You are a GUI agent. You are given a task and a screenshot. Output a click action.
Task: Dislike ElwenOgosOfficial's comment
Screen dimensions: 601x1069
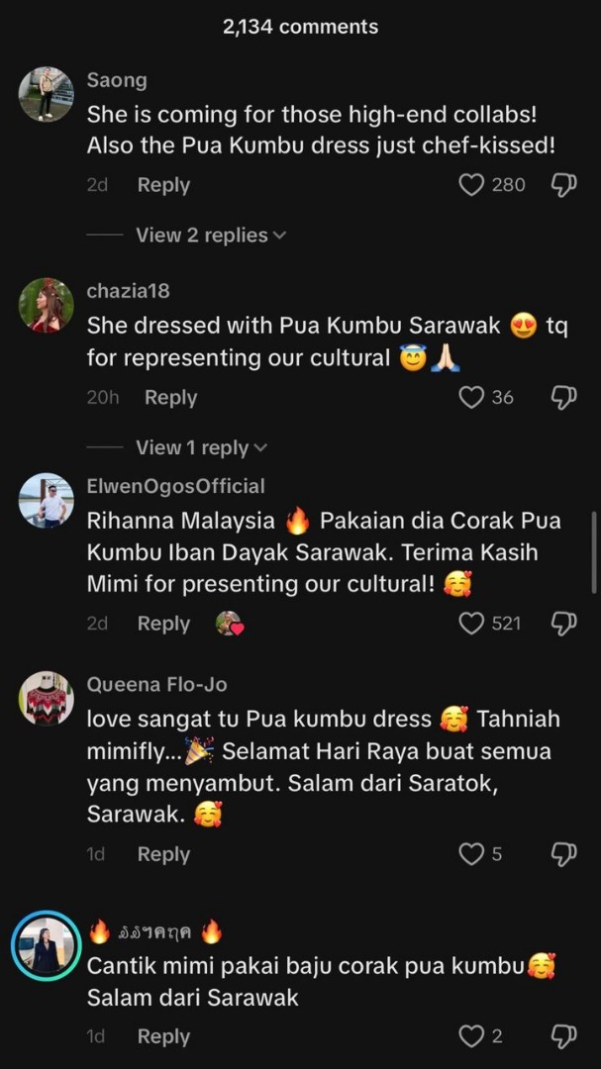(x=563, y=624)
